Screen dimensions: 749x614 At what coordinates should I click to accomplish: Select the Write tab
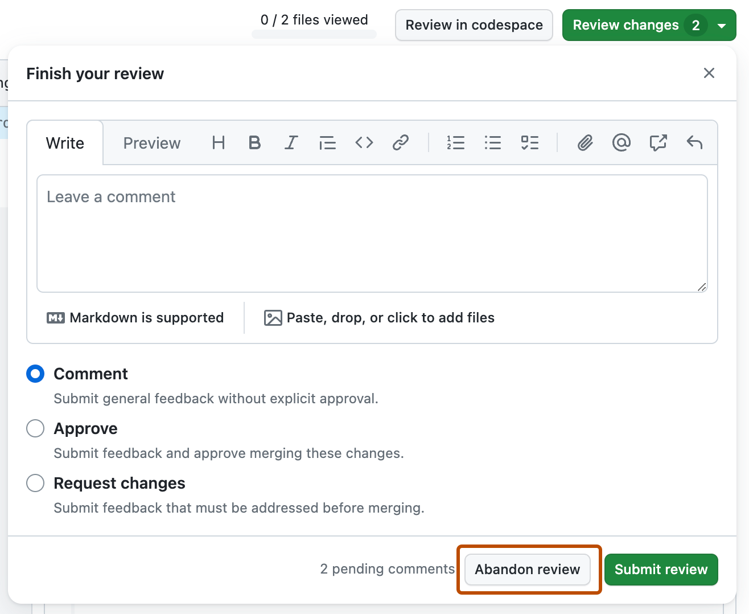coord(64,143)
